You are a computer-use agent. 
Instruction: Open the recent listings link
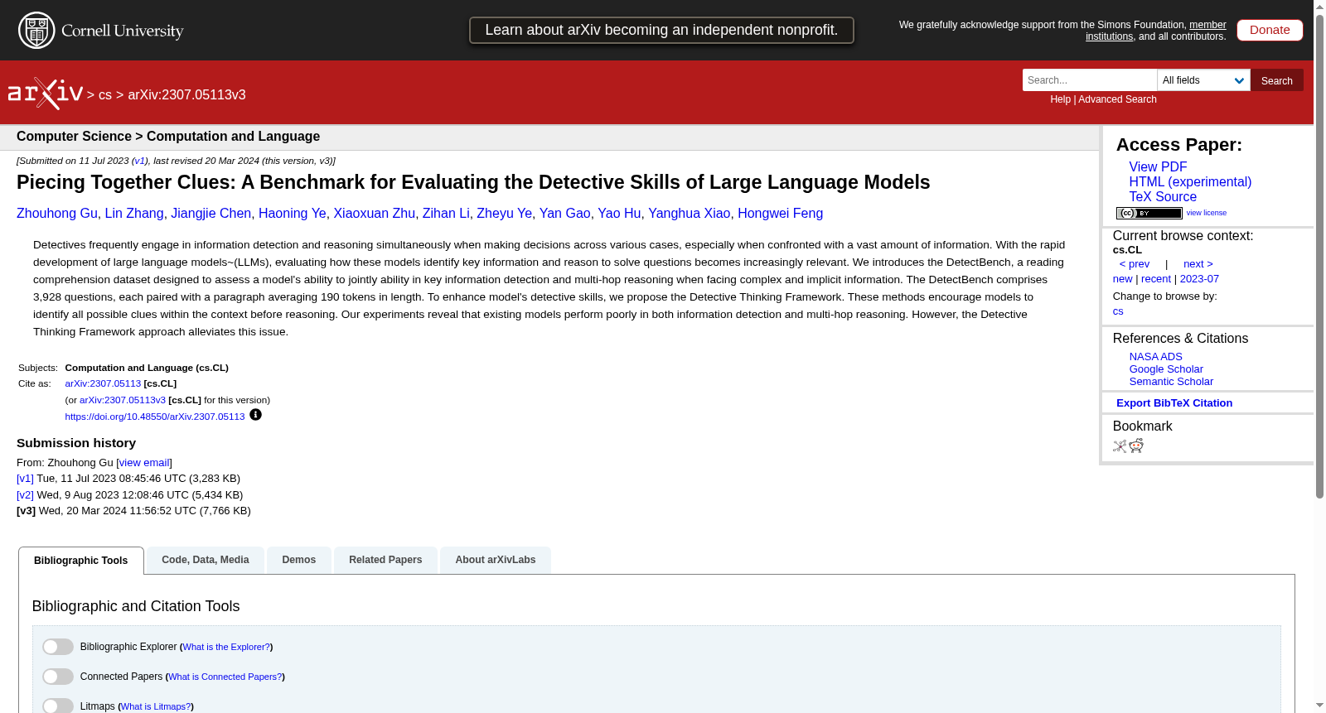1156,279
